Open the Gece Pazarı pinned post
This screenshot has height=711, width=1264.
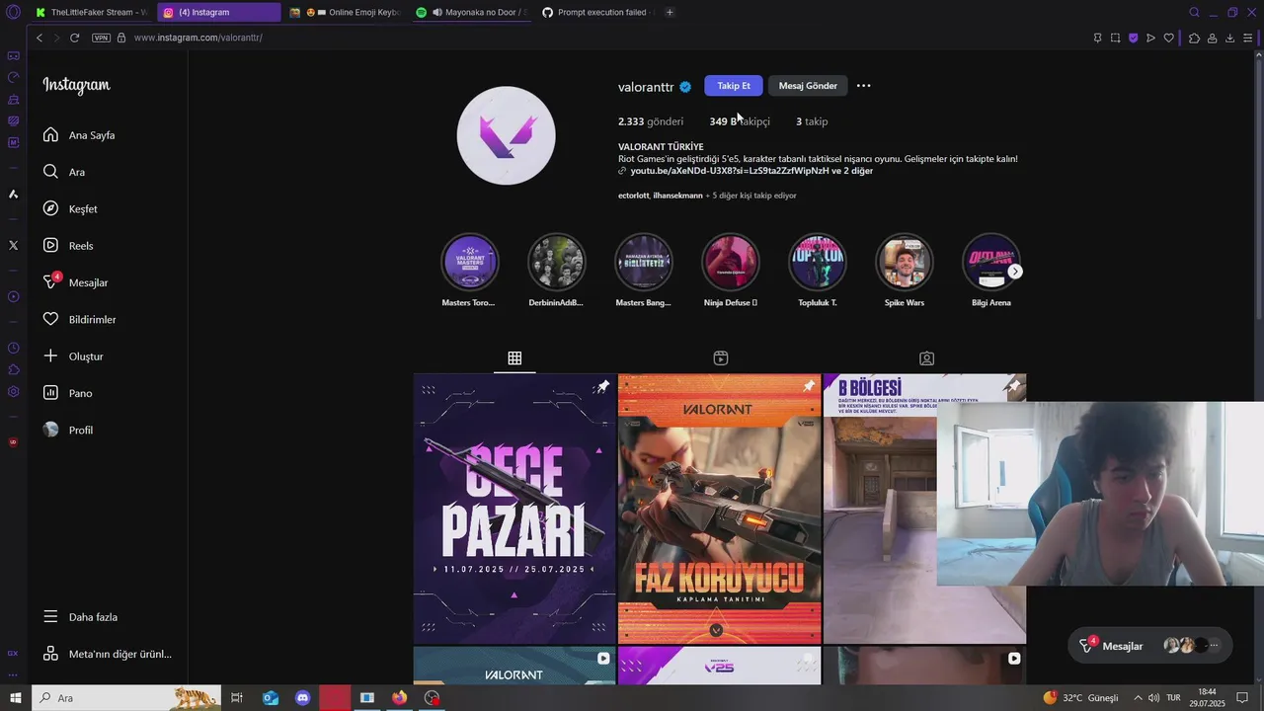click(514, 509)
